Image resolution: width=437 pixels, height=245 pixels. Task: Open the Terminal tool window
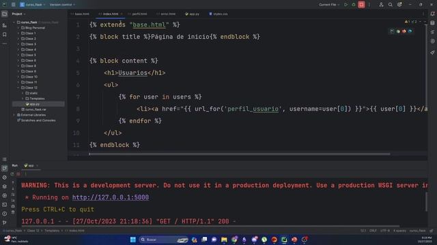tap(5, 205)
